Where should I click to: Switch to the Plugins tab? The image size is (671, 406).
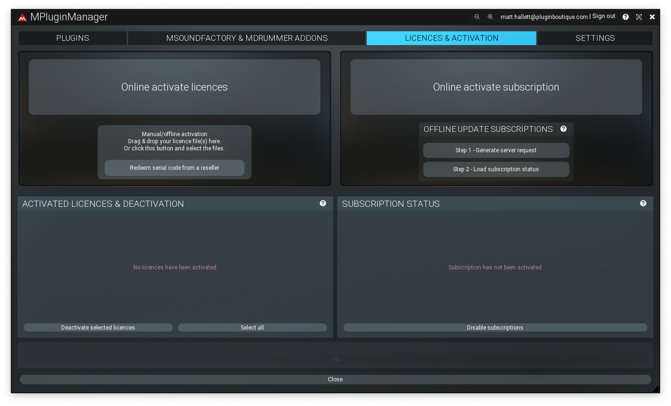(x=73, y=38)
